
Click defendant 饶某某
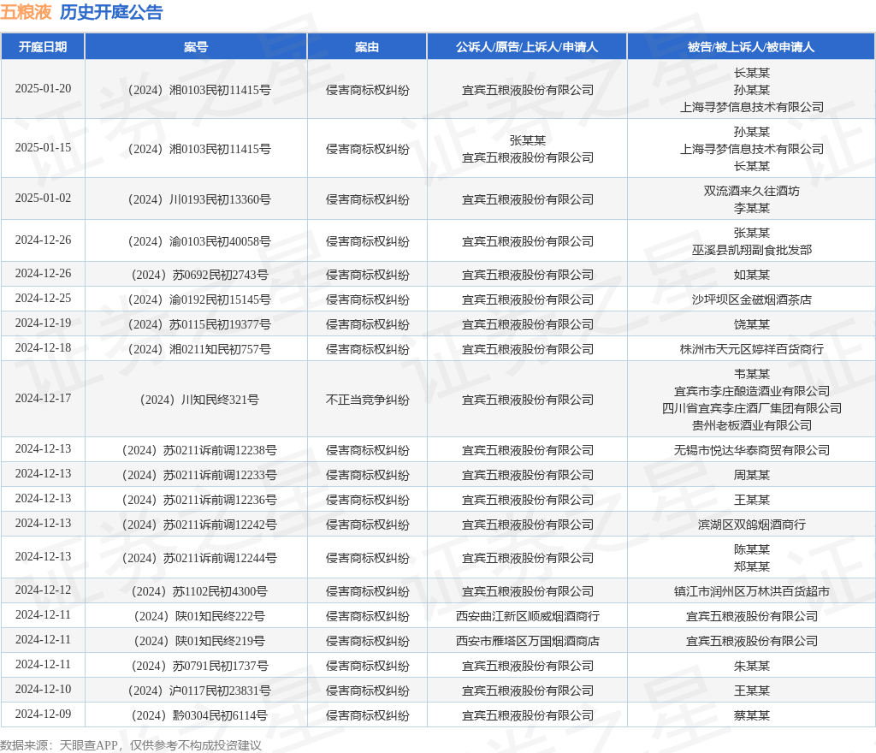point(751,324)
